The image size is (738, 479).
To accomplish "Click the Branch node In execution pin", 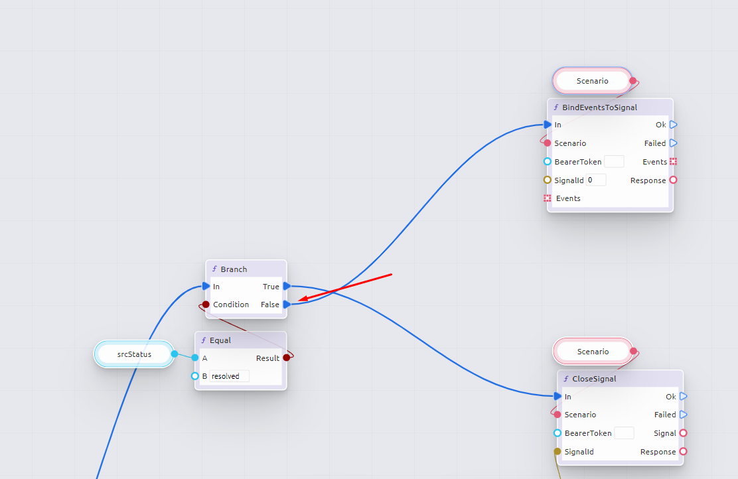I will (206, 287).
